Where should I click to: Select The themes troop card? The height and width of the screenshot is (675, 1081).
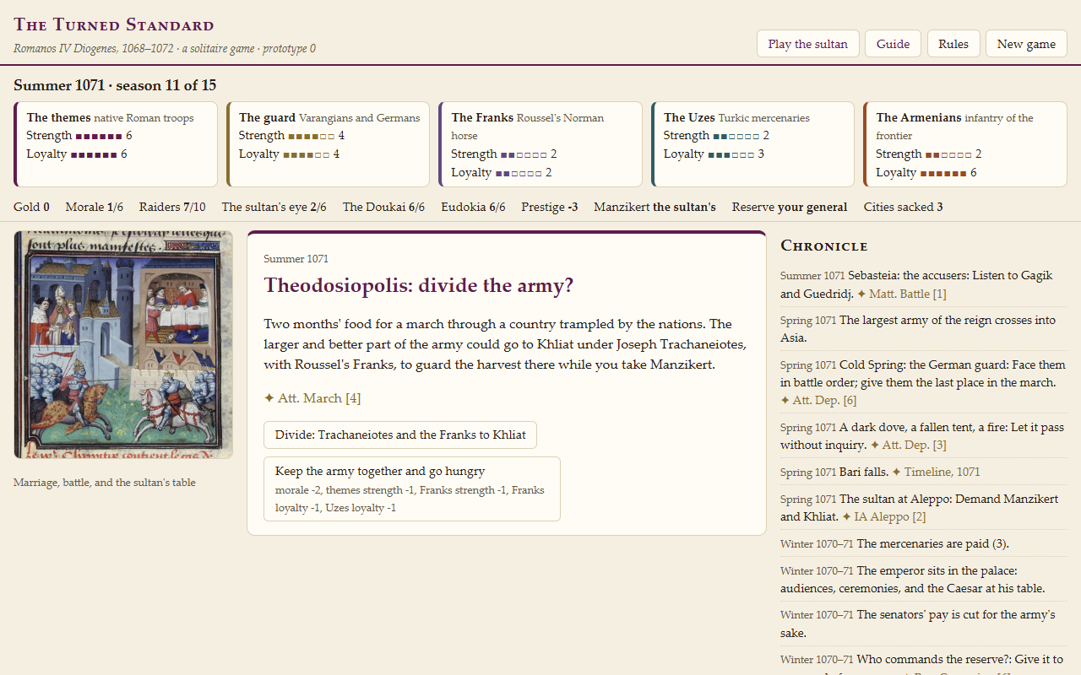coord(116,144)
